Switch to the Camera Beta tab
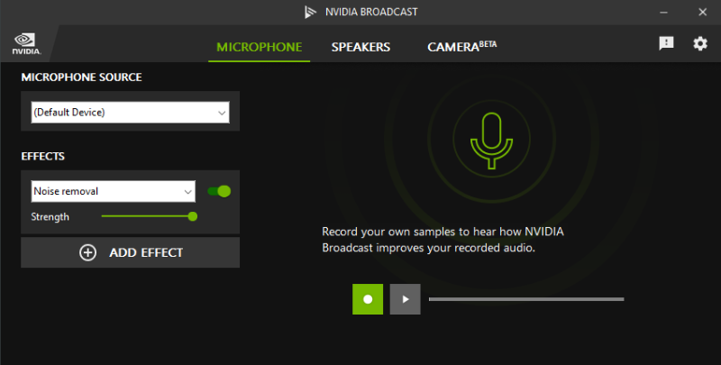The width and height of the screenshot is (721, 365). [x=461, y=47]
